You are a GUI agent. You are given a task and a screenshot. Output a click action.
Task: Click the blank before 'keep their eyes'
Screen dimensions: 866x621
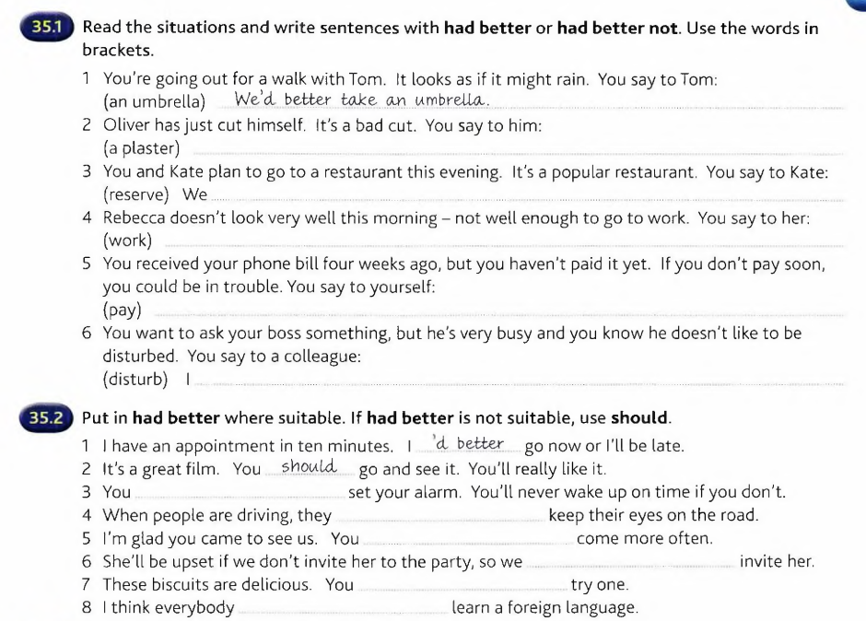[x=440, y=517]
